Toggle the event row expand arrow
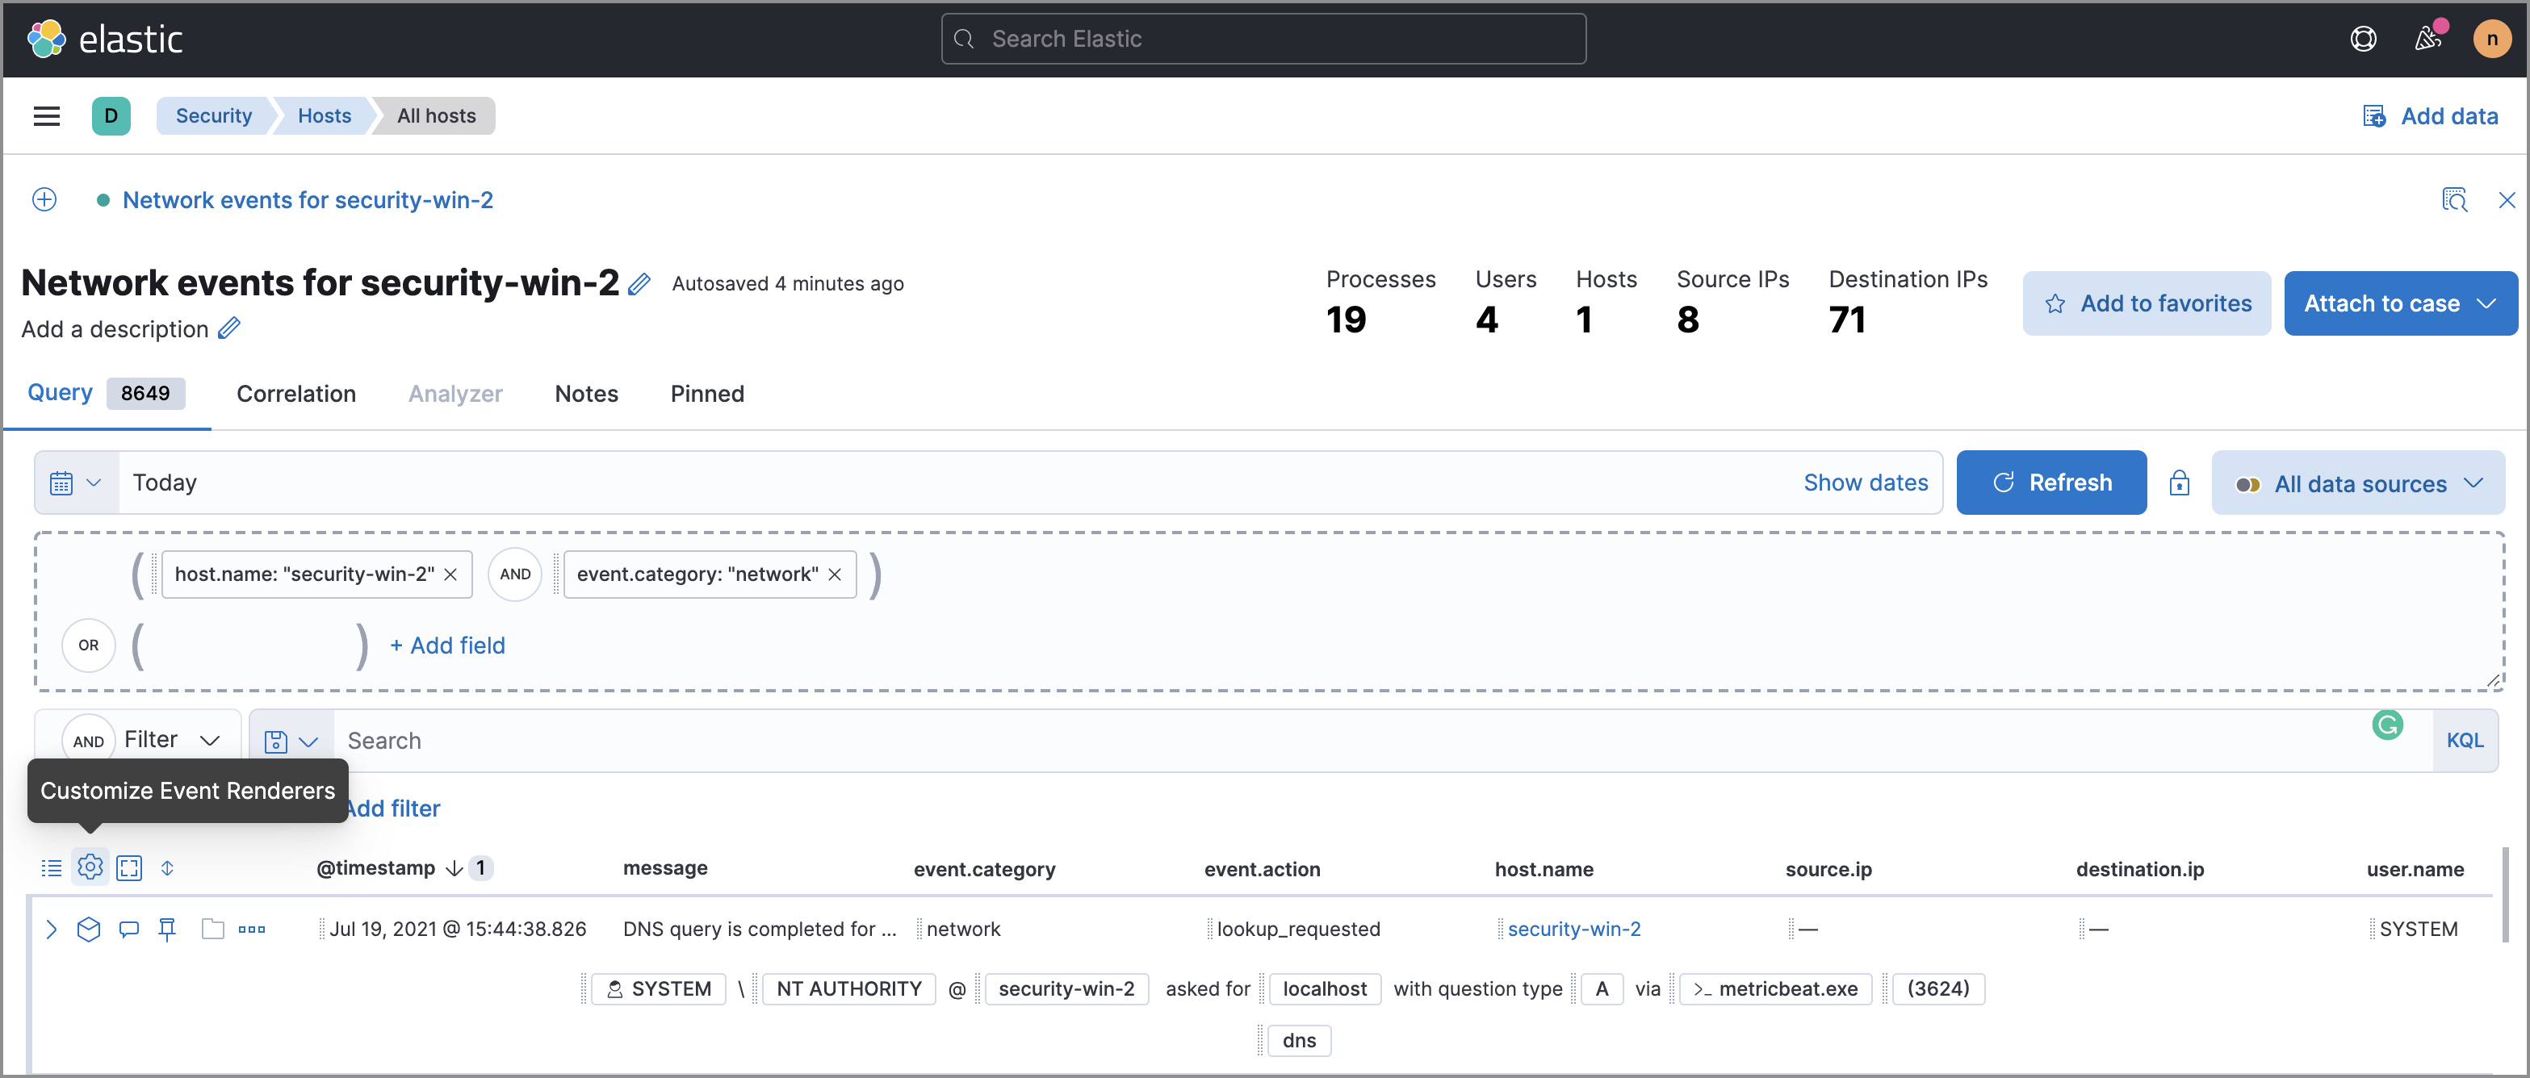2530x1078 pixels. click(52, 928)
